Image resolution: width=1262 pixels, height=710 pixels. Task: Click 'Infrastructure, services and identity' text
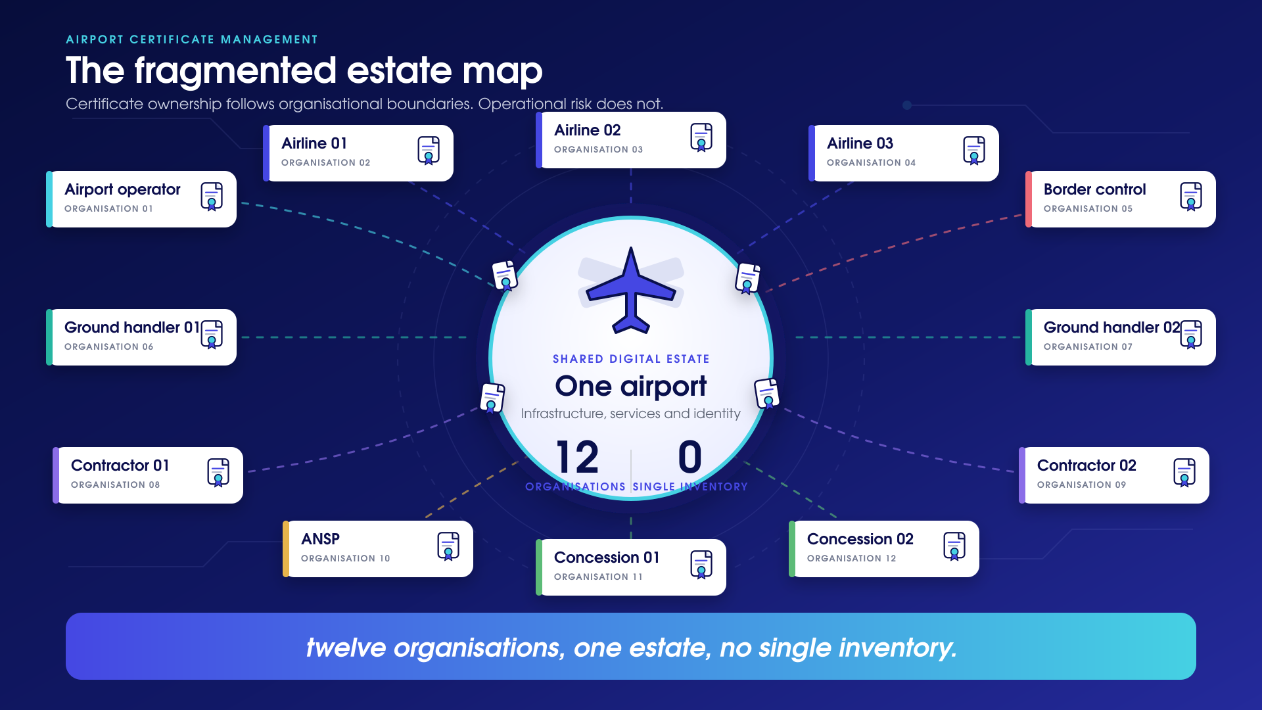tap(631, 414)
